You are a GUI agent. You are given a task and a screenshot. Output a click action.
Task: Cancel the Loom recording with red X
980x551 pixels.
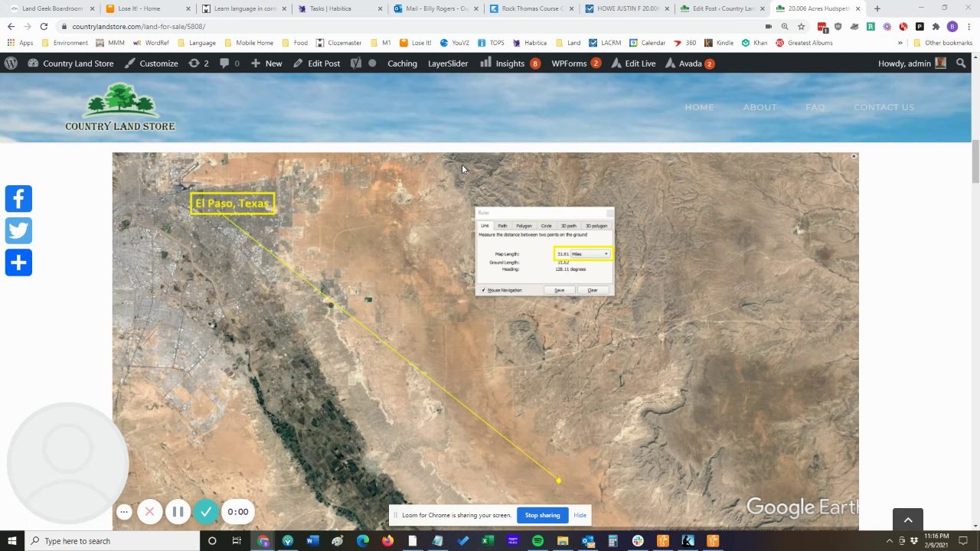click(149, 512)
